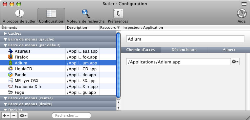Click the /Appli…CD.app description cell
Screen dimensions: 250x120
coord(82,69)
